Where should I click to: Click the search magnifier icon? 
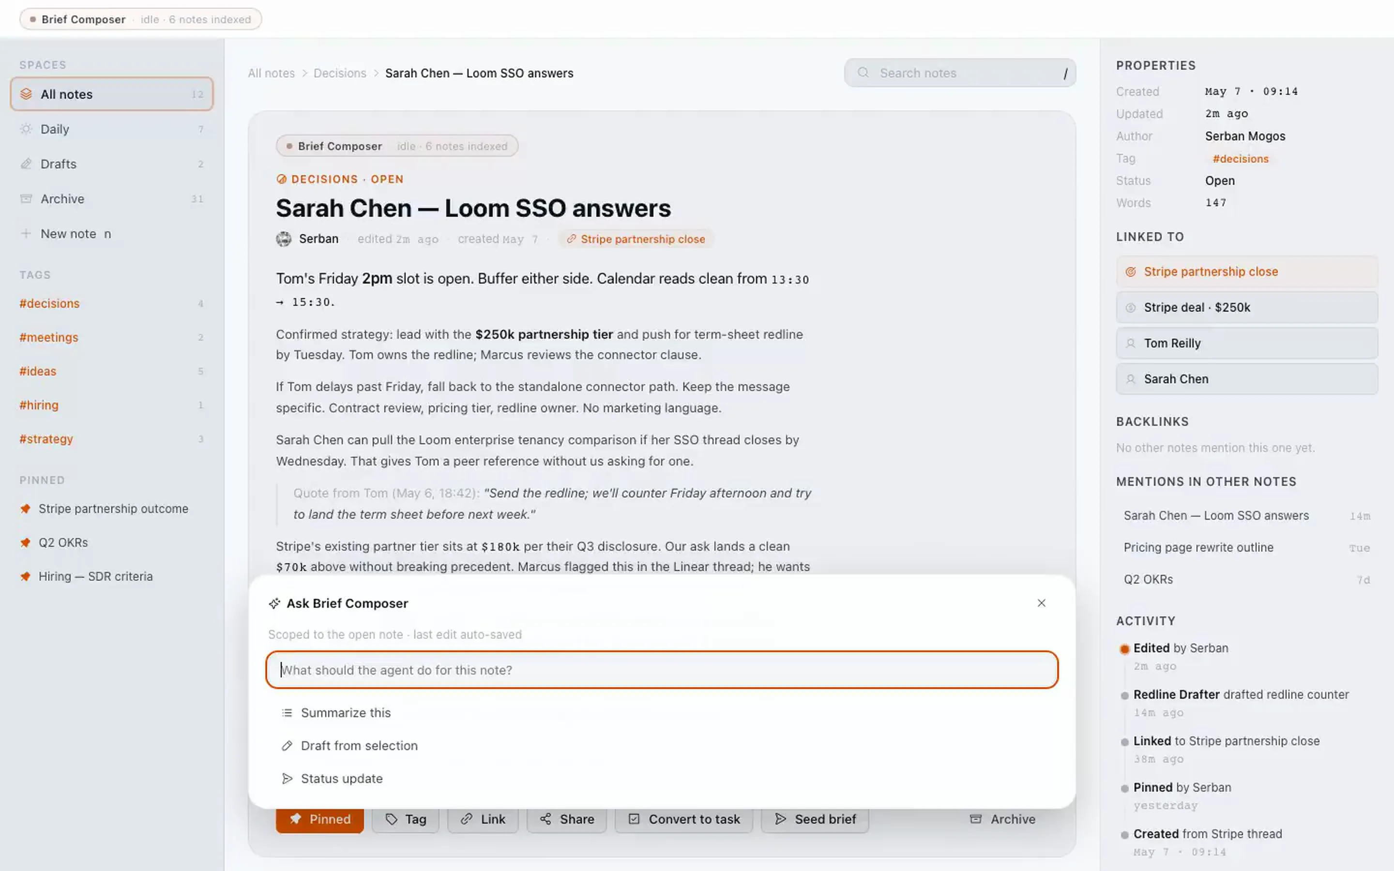point(863,73)
